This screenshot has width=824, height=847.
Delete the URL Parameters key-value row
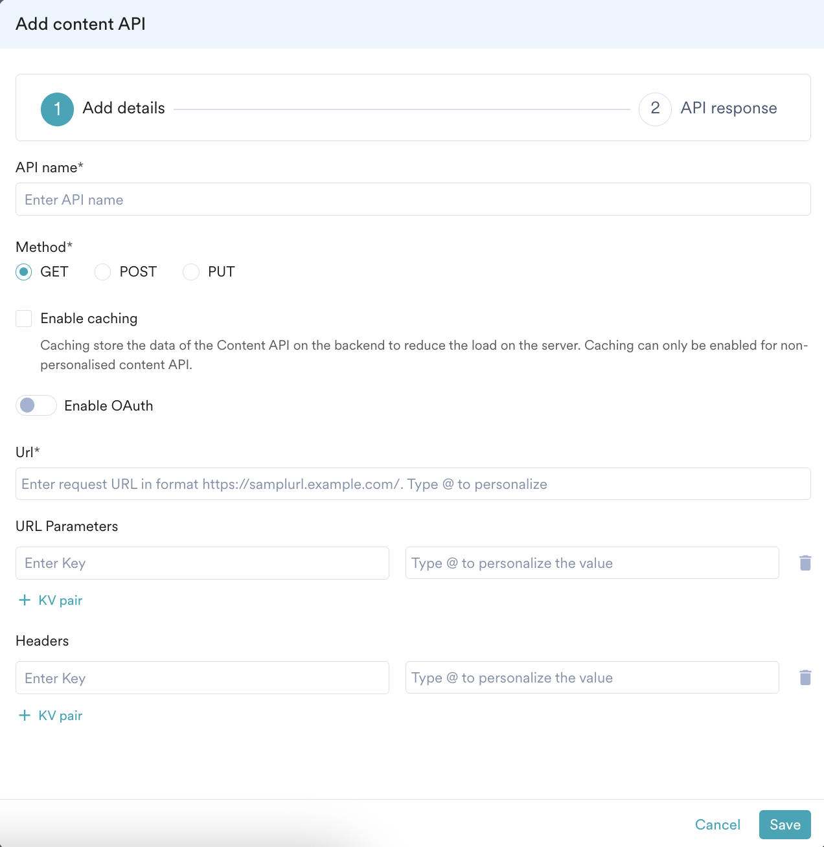coord(805,563)
